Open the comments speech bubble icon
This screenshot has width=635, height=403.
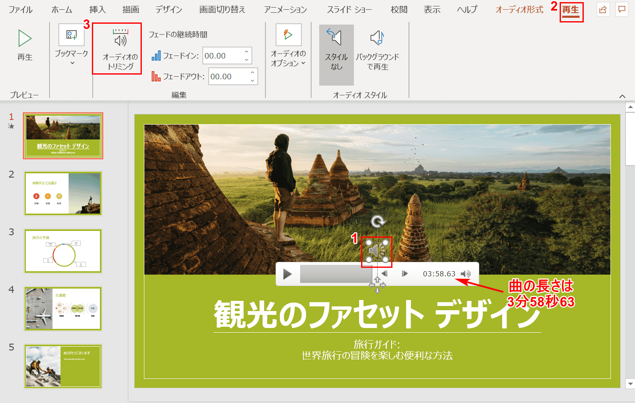tap(622, 9)
